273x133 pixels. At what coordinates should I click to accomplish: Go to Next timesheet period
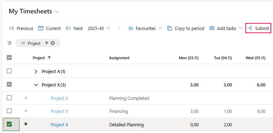[x=74, y=28]
